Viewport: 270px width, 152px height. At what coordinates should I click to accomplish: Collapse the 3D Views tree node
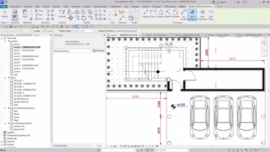[x=5, y=78]
